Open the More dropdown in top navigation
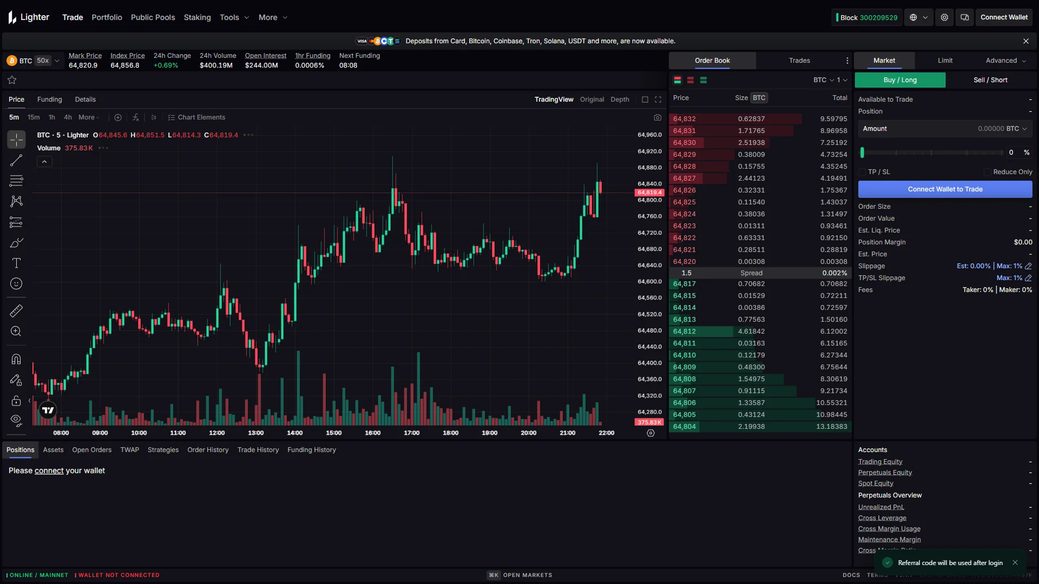 (x=273, y=17)
